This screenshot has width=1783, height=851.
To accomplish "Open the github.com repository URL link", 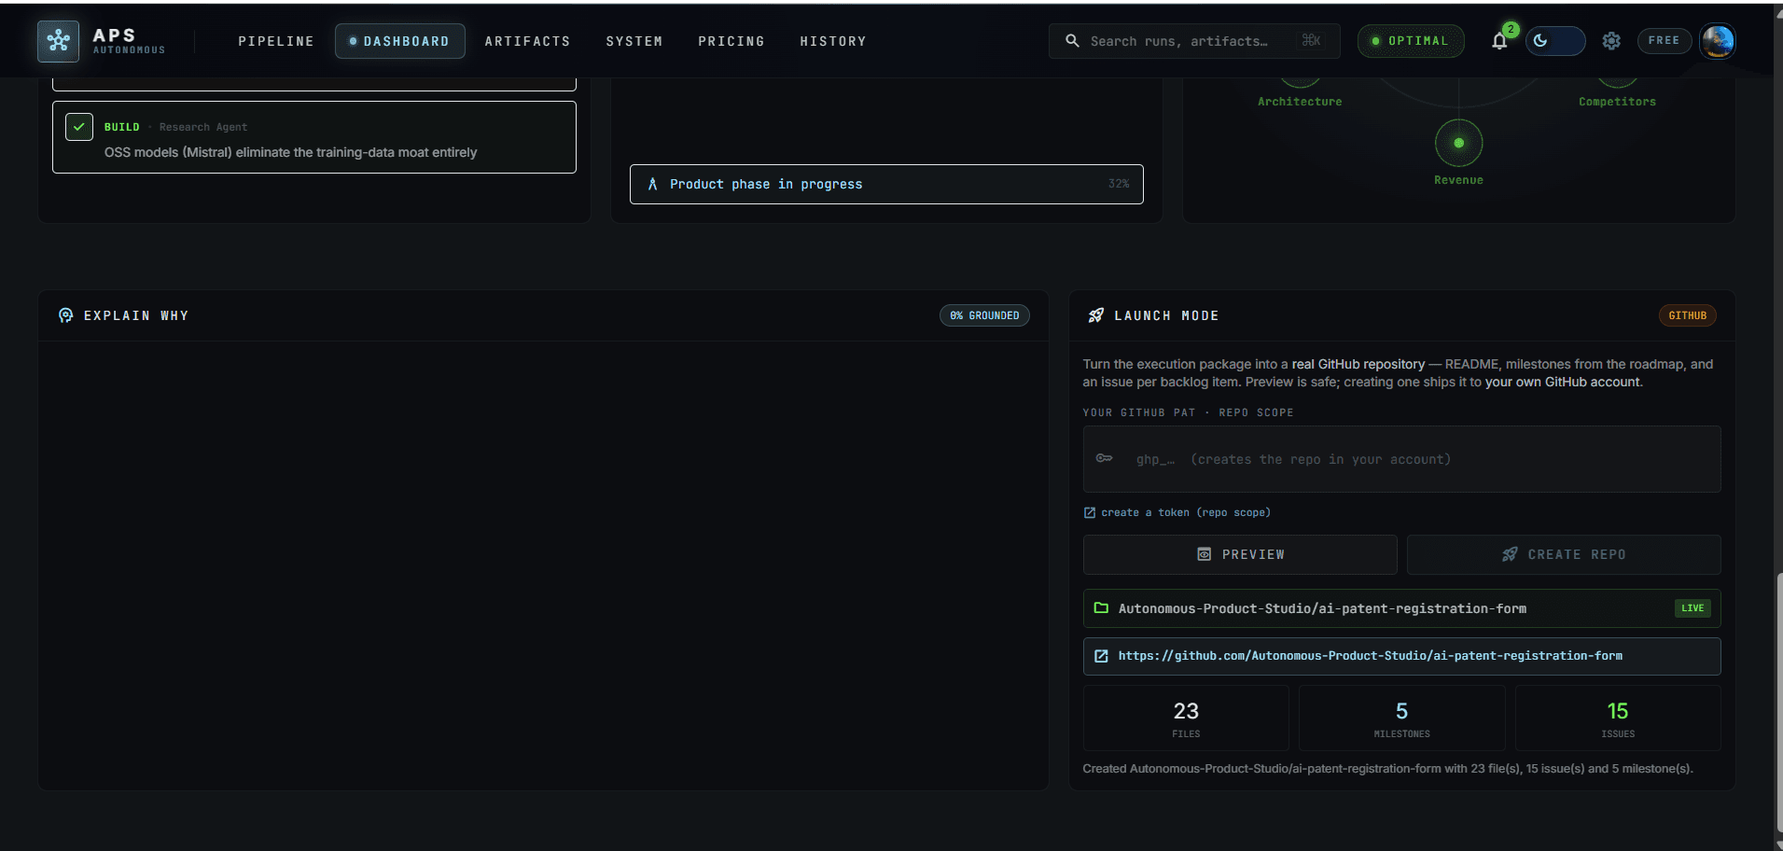I will coord(1370,656).
